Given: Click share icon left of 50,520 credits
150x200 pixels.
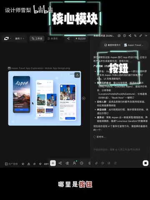Looking at the screenshot, I should click(x=68, y=38).
